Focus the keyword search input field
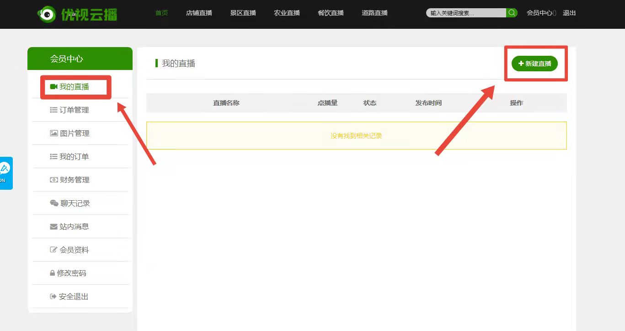The image size is (625, 331). [x=466, y=13]
